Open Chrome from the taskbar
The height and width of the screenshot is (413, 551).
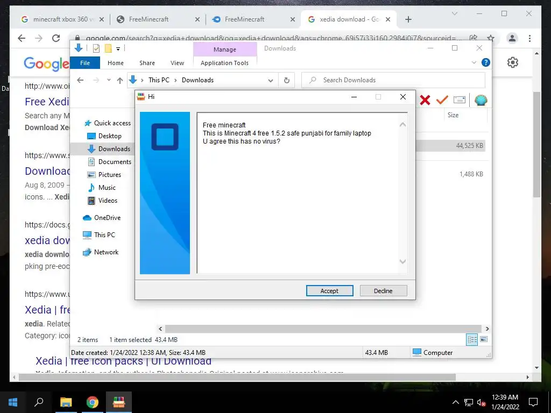[x=93, y=402]
